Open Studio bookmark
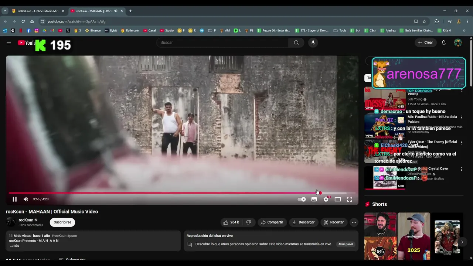The width and height of the screenshot is (473, 266). coord(167,31)
